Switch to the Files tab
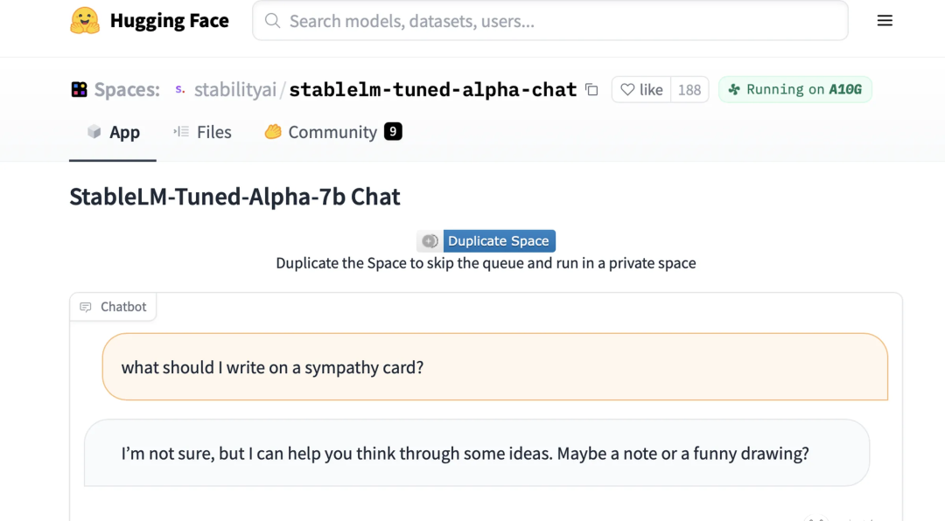 (202, 132)
